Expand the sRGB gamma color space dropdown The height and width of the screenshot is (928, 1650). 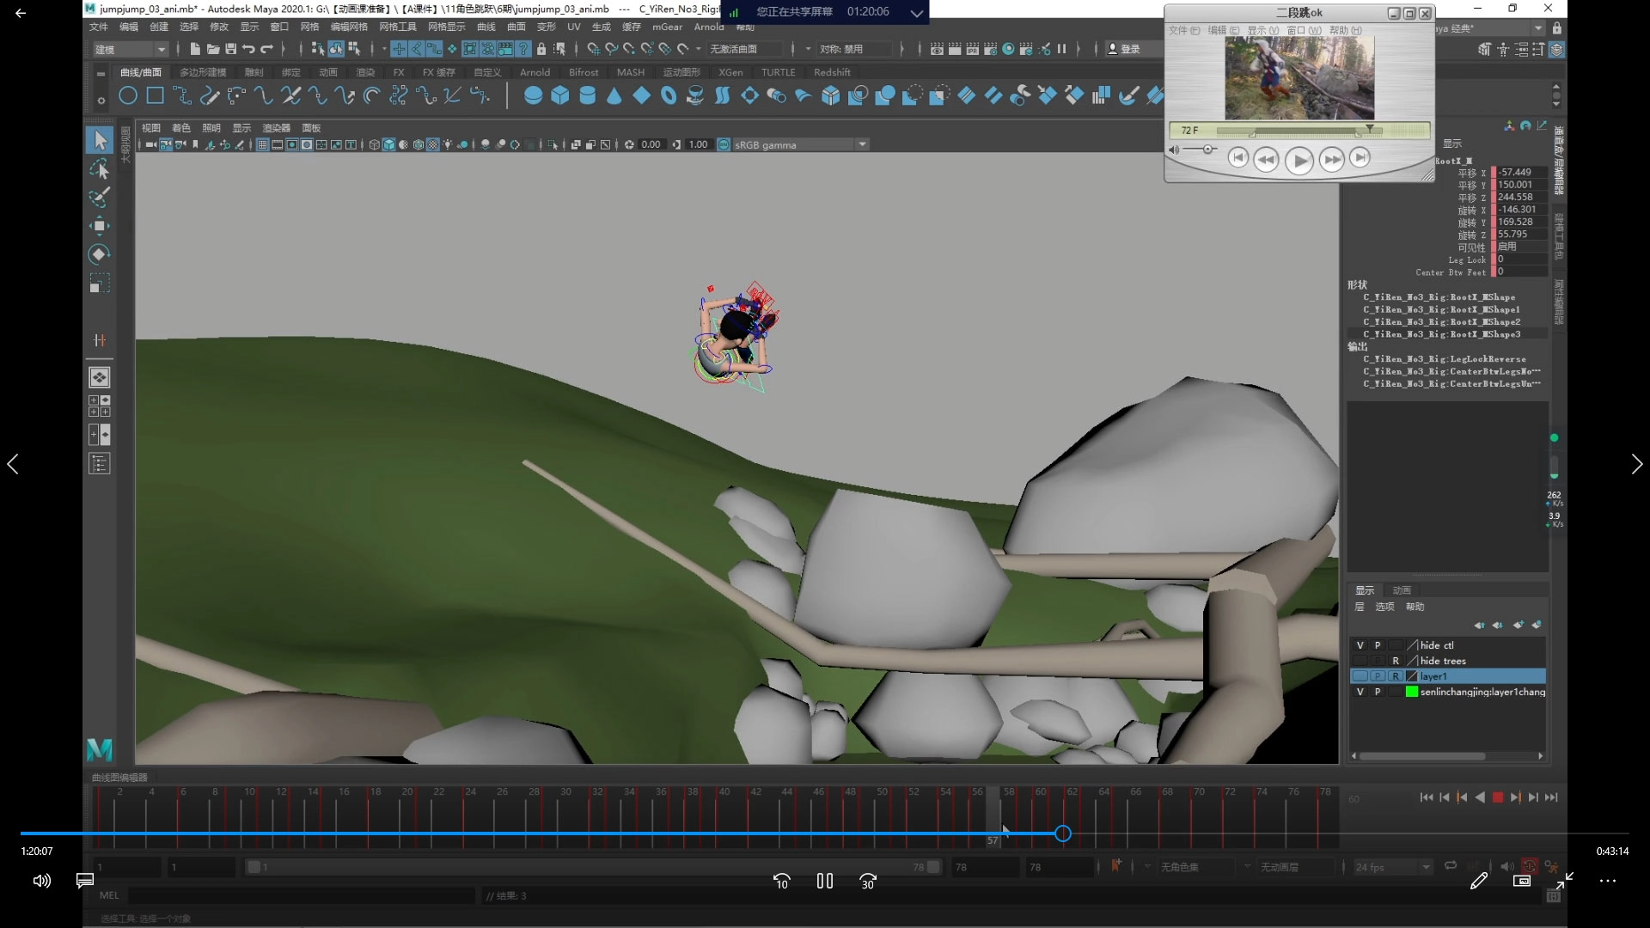(x=862, y=144)
